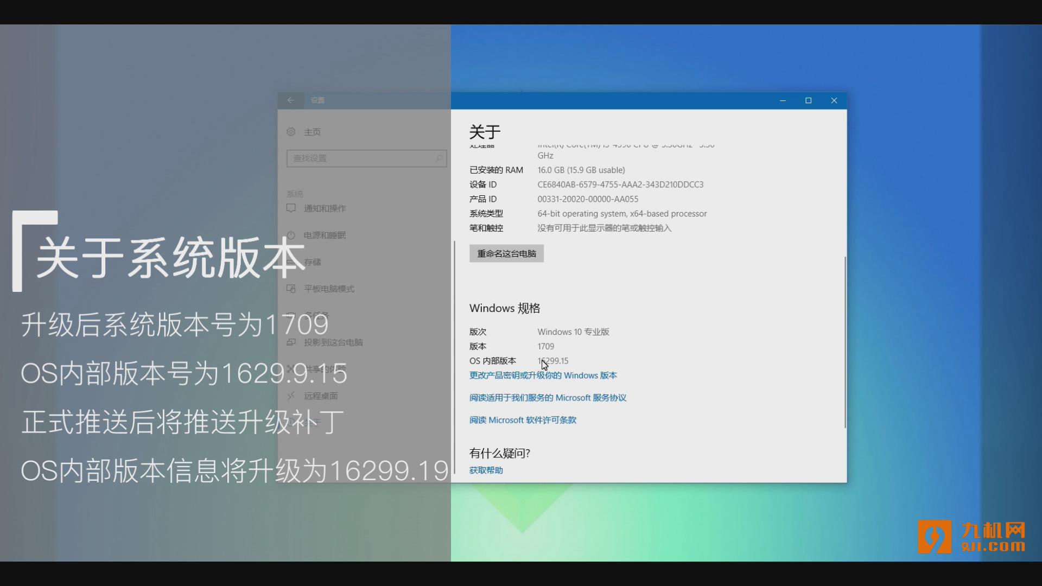Open 更改产品密钥或升级你的 Windows 版本 link

coord(543,375)
